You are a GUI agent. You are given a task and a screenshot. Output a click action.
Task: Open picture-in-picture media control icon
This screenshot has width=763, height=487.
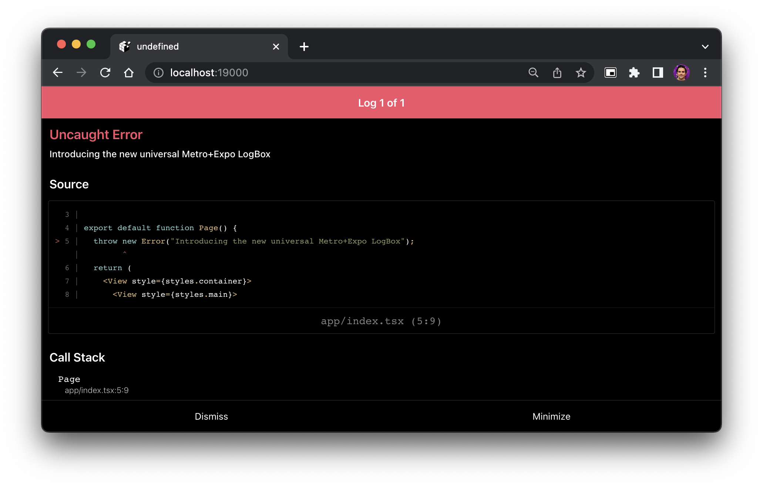tap(610, 73)
